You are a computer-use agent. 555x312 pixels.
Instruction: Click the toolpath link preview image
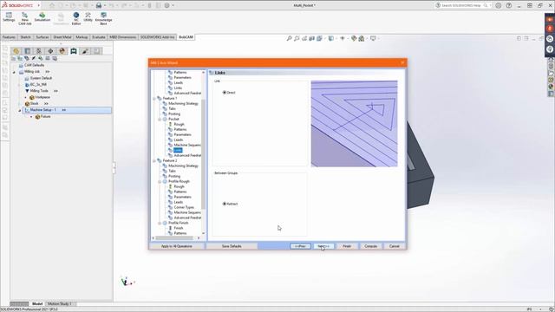(355, 124)
